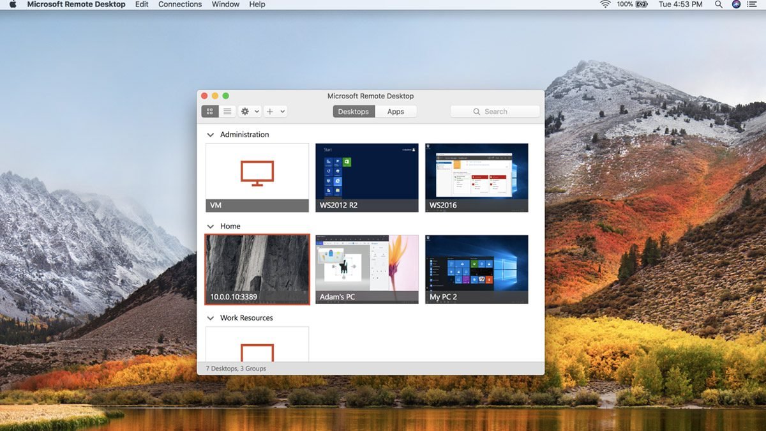Viewport: 766px width, 431px height.
Task: Click the Administration group label
Action: [244, 135]
